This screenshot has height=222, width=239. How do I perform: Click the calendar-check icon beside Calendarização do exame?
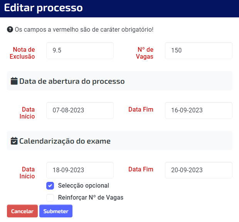tap(14, 141)
